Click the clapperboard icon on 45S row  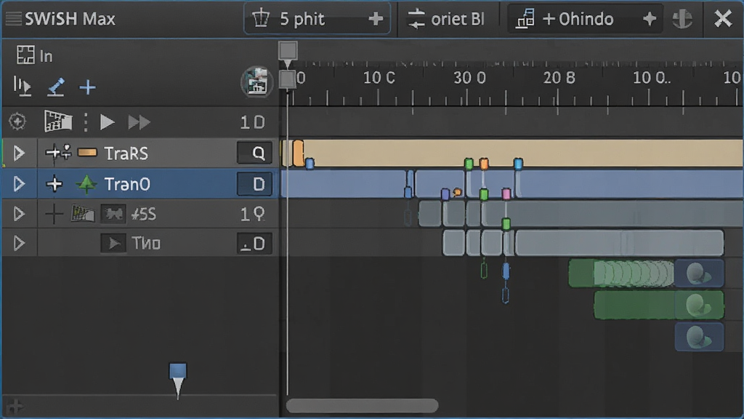(83, 213)
